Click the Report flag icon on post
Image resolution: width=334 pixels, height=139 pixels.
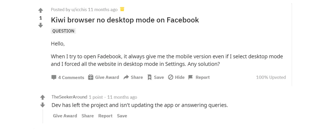click(191, 77)
